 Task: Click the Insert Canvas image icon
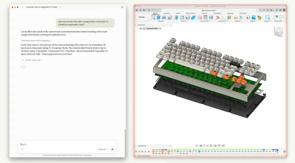pos(253,17)
